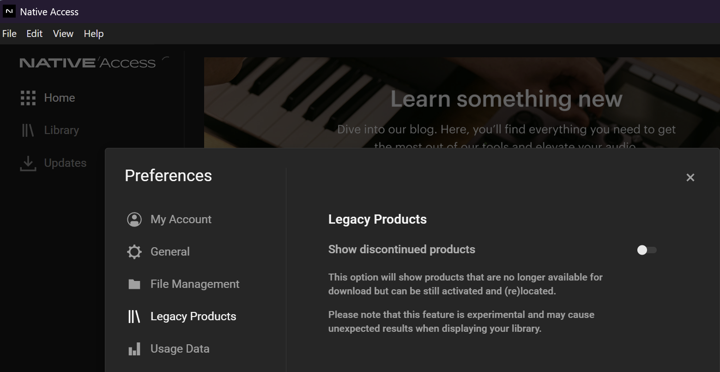Click the Legacy Products section heading
The width and height of the screenshot is (720, 372).
tap(377, 220)
